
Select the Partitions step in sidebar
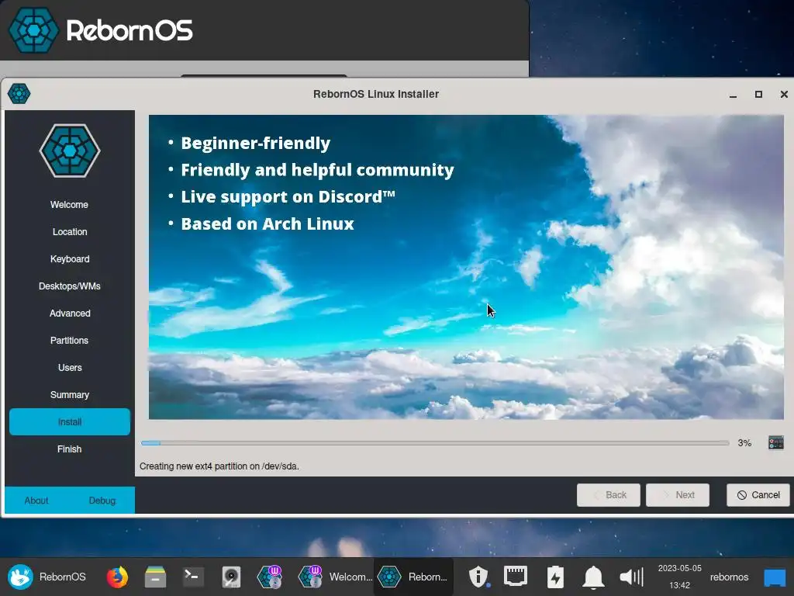69,341
